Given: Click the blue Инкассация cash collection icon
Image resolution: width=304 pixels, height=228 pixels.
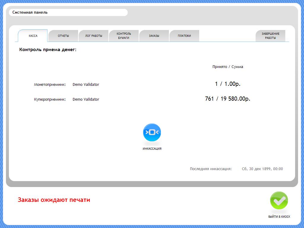Looking at the screenshot, I should (152, 132).
